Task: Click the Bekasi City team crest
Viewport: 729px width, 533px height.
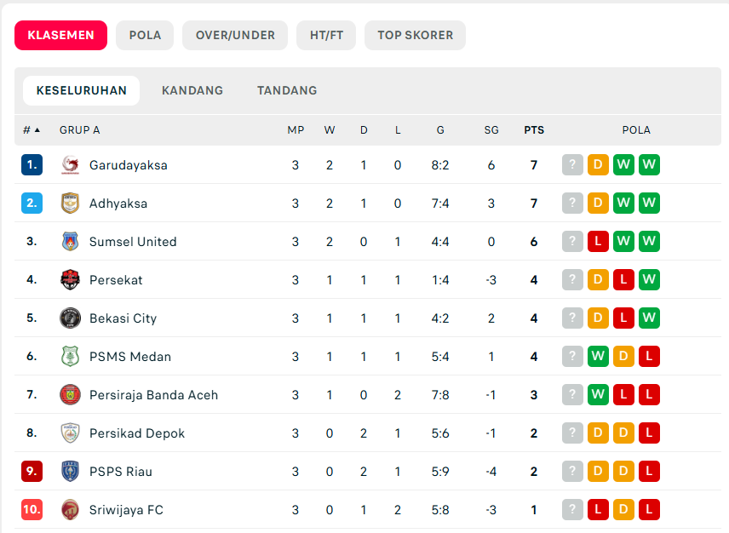Action: (x=70, y=318)
